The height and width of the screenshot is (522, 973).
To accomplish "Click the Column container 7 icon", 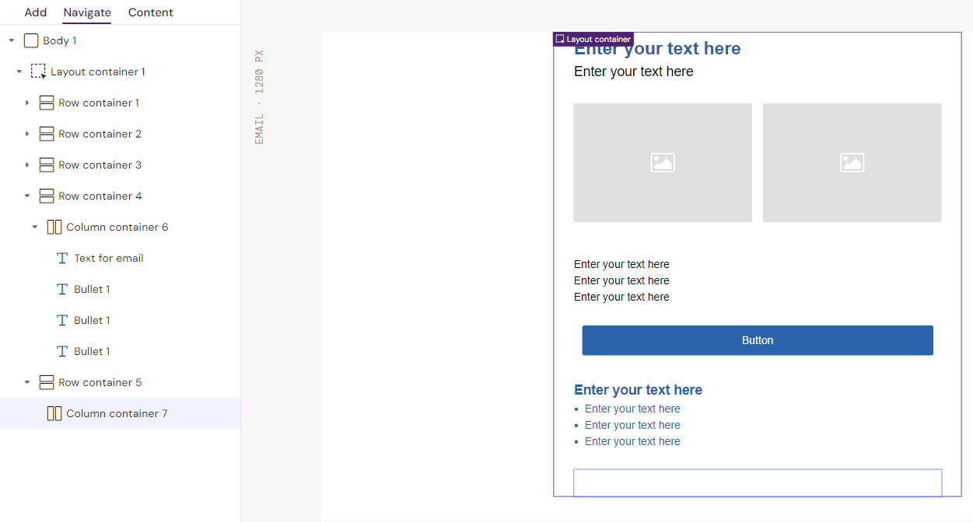I will click(54, 413).
